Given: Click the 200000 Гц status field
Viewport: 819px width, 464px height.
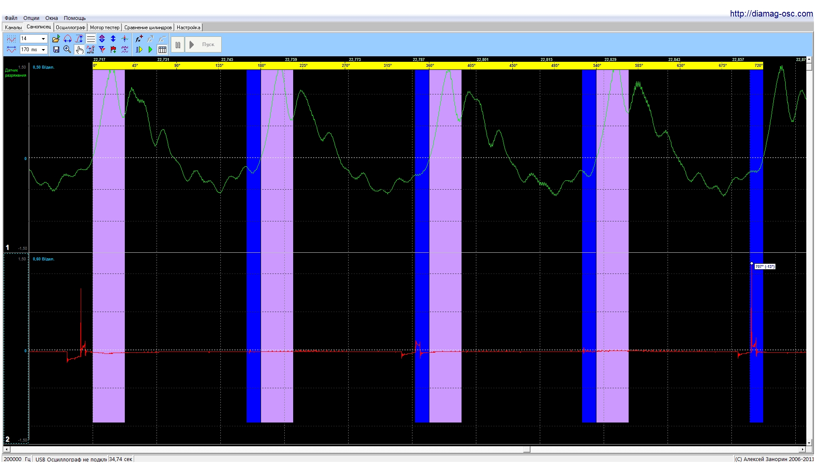Looking at the screenshot, I should point(17,459).
